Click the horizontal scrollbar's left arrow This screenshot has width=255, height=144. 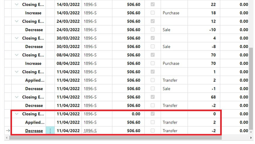[6, 138]
